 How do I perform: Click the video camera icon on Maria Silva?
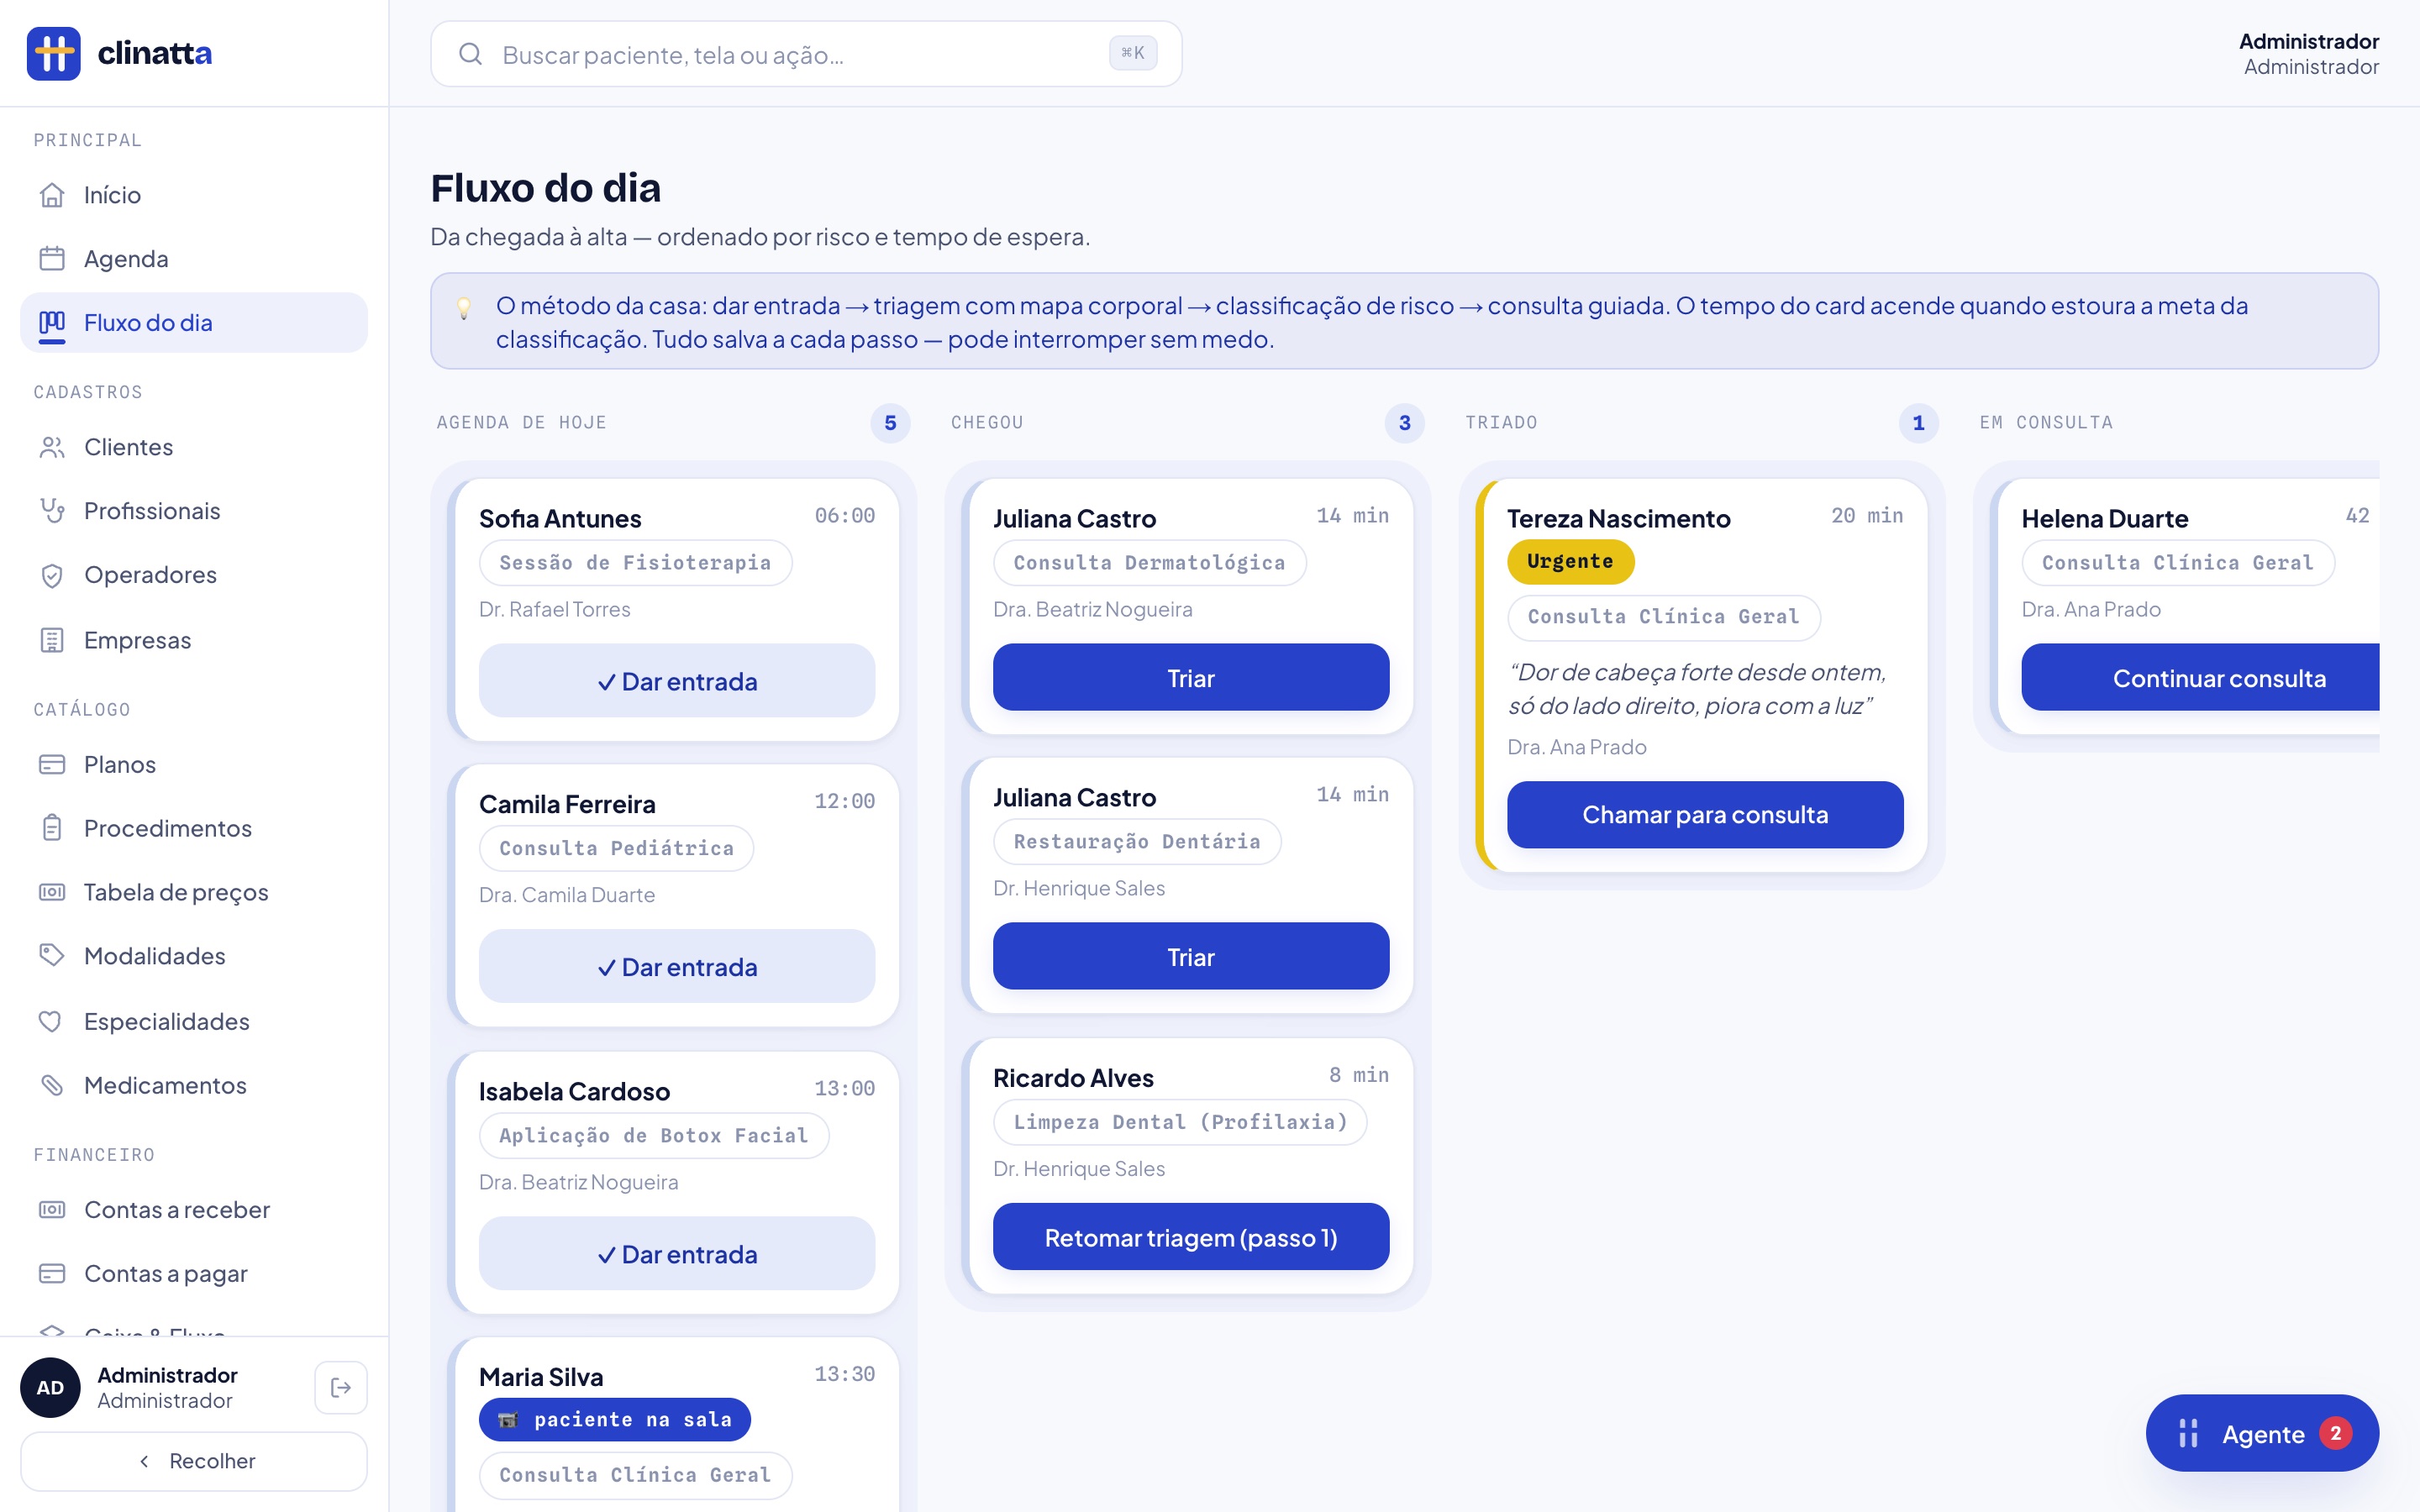[x=508, y=1420]
